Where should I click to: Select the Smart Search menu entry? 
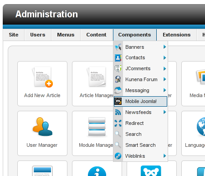click(140, 145)
